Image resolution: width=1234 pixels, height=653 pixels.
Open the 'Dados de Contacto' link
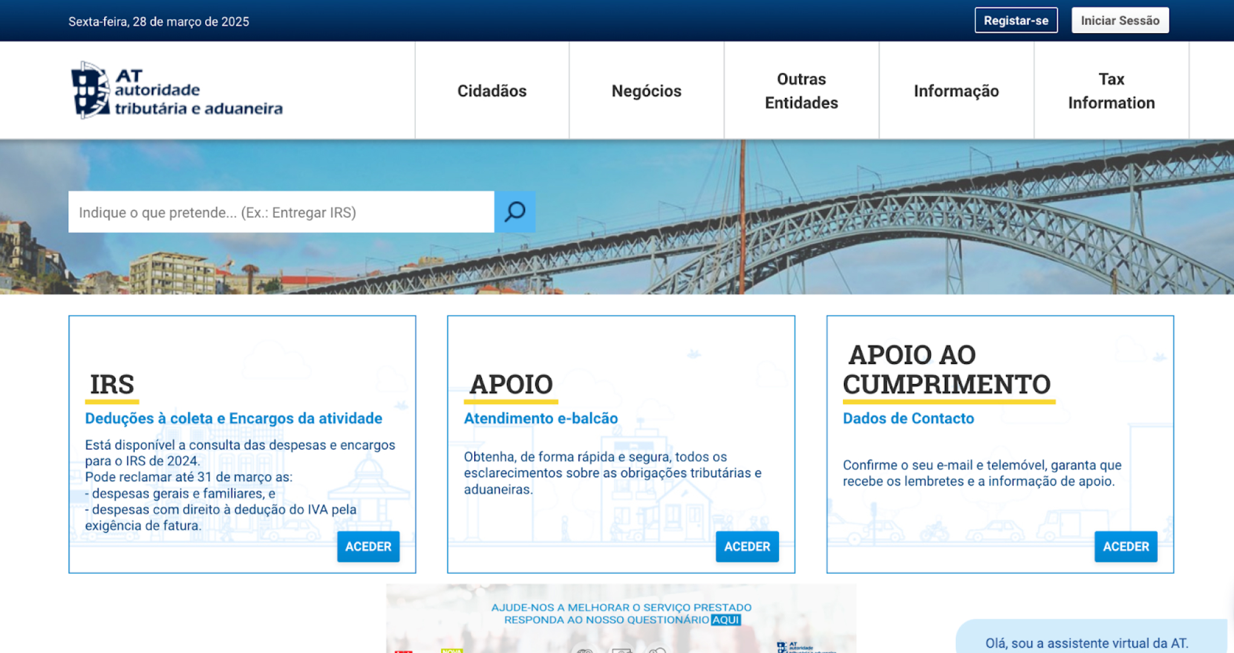tap(908, 418)
